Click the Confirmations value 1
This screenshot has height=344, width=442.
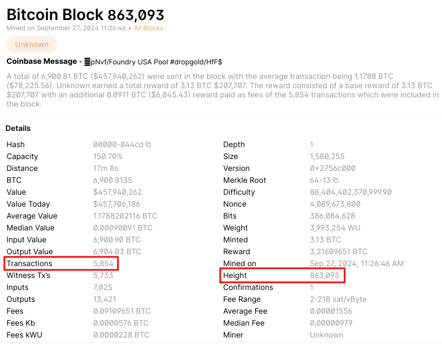pyautogui.click(x=311, y=287)
